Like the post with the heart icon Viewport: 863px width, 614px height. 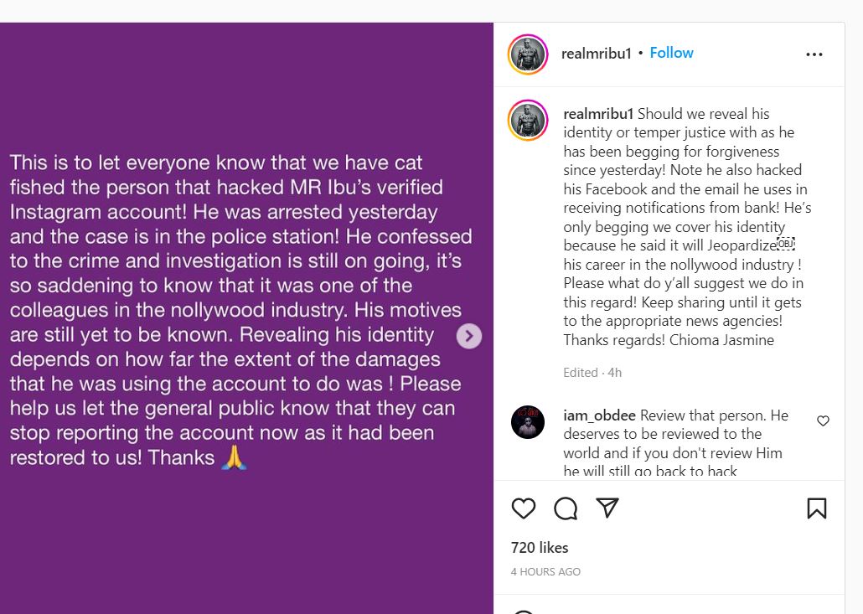(x=524, y=508)
